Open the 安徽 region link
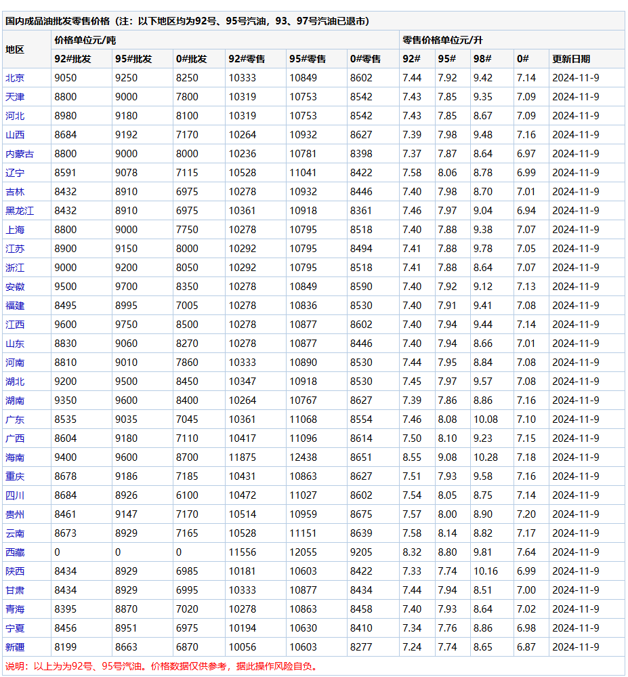The image size is (628, 677). [15, 287]
